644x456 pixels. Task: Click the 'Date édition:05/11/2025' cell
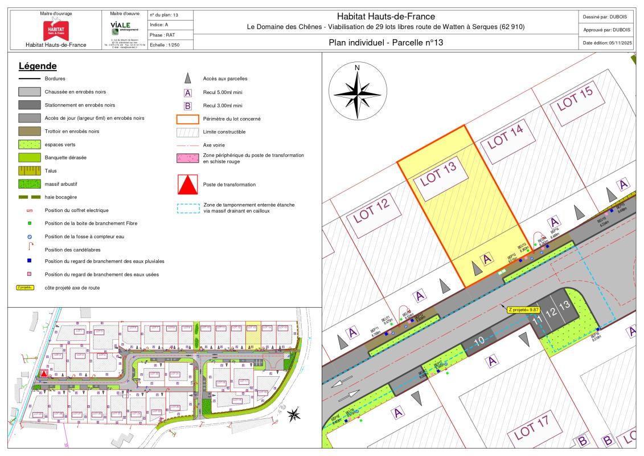click(606, 43)
